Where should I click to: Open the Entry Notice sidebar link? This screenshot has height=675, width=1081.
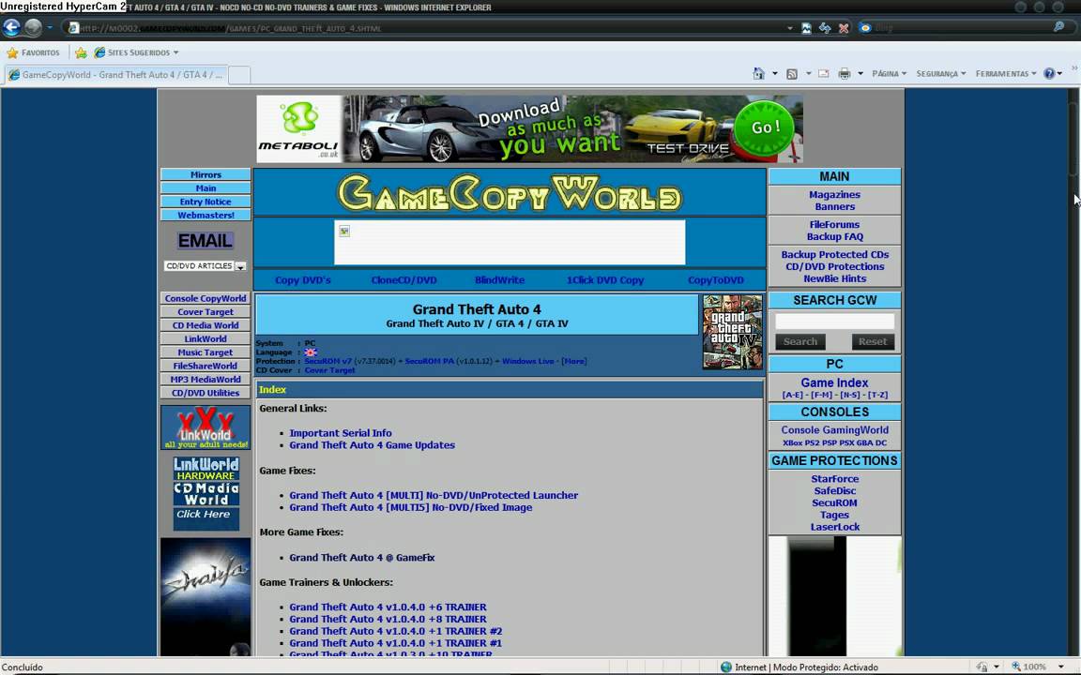pos(206,202)
